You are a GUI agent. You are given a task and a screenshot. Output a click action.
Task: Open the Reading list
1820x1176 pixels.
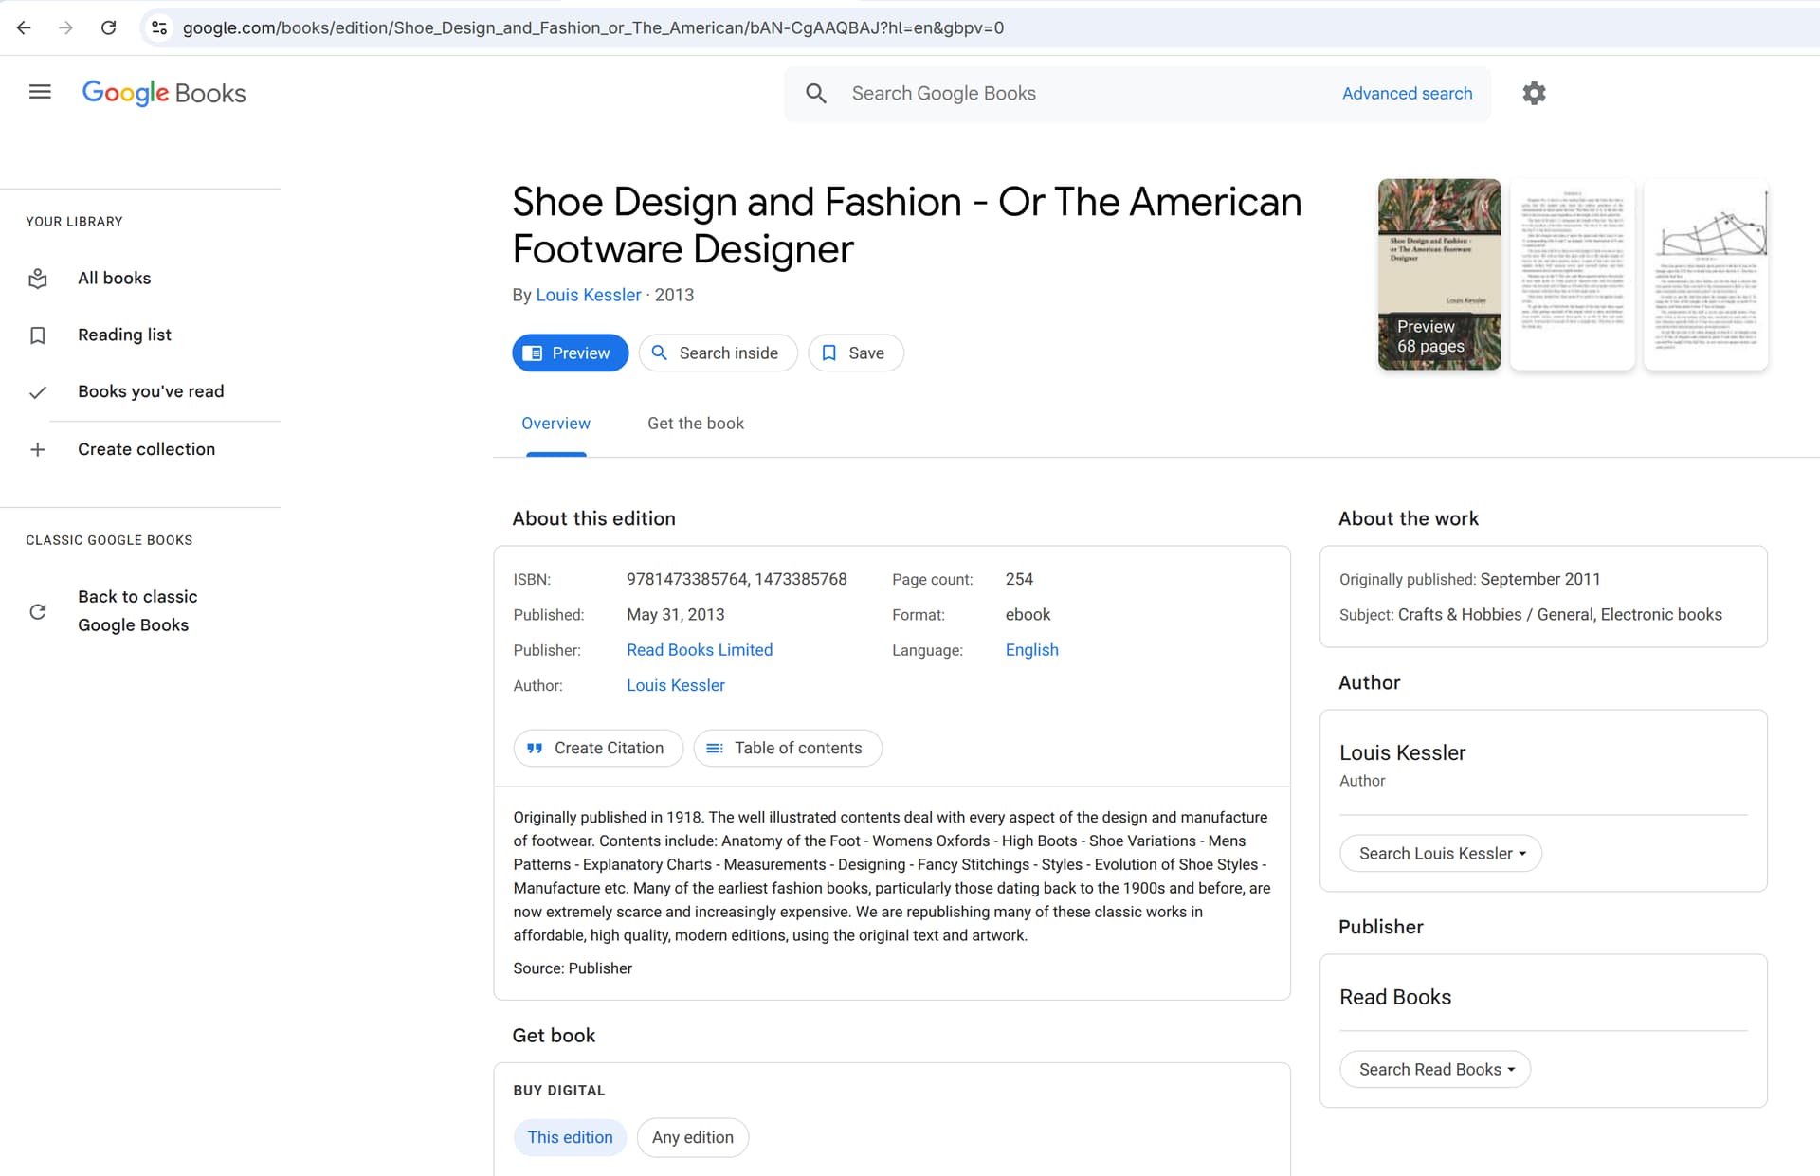[124, 335]
